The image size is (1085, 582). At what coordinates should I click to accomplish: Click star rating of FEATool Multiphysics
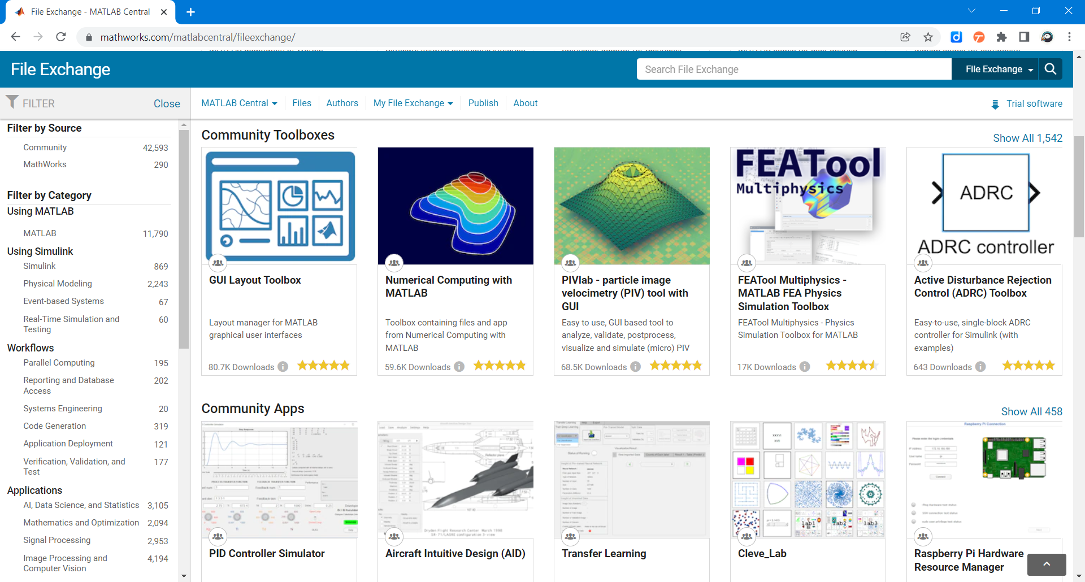[852, 366]
